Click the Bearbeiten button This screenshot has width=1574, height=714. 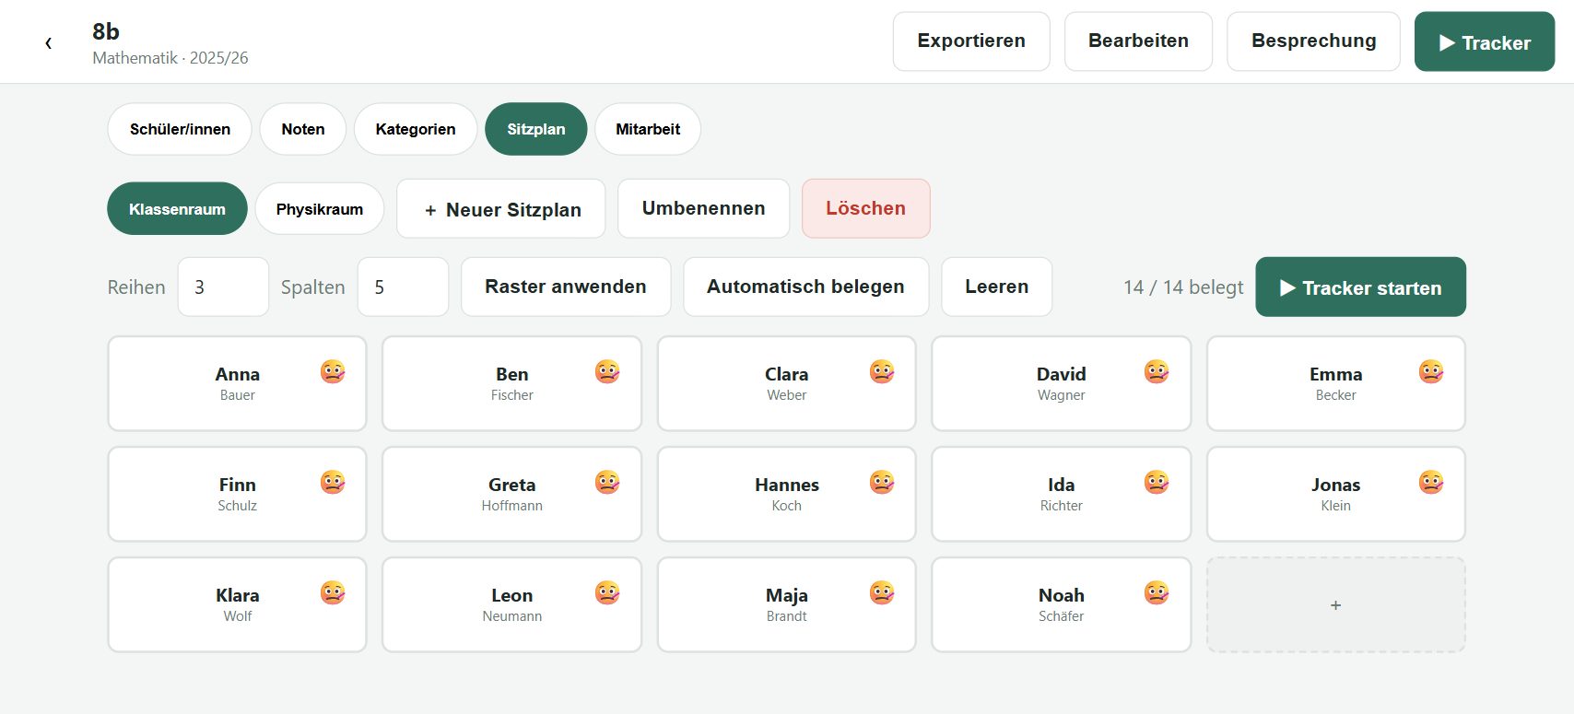click(1138, 41)
